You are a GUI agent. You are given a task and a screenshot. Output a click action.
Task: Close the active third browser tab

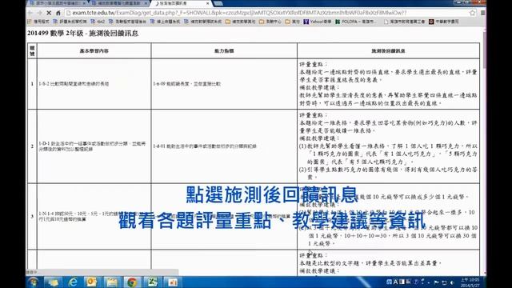(208, 3)
